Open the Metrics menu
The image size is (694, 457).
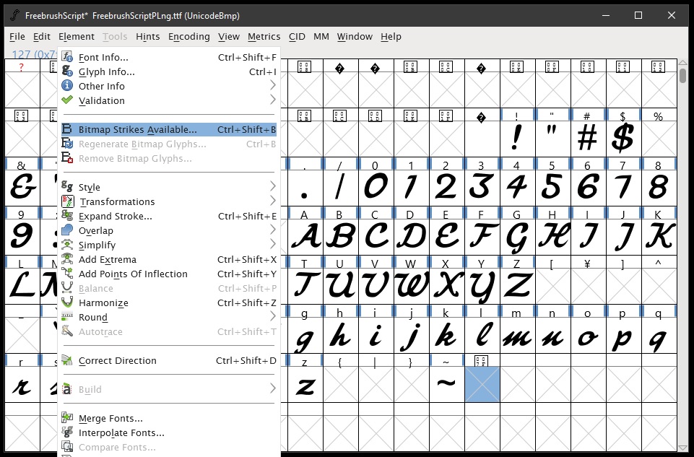pyautogui.click(x=264, y=36)
